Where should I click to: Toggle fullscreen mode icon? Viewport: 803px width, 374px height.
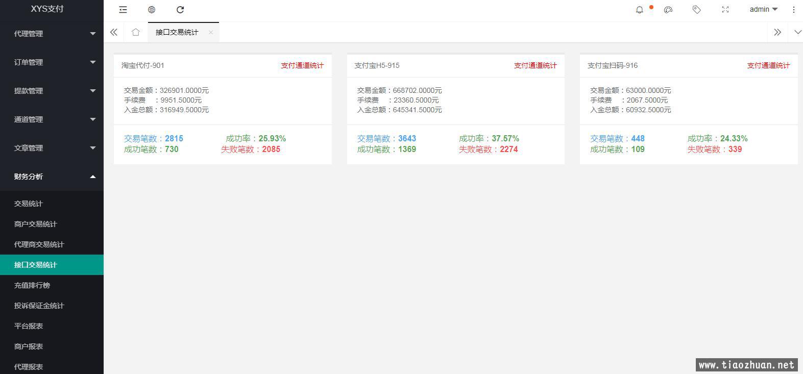click(x=725, y=10)
